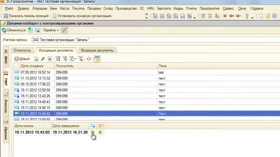The width and height of the screenshot is (280, 157).
Task: Click Установить основную организацию button
Action: [82, 16]
